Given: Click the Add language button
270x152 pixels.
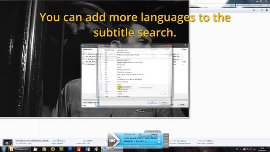Looking at the screenshot, I should 125,87.
